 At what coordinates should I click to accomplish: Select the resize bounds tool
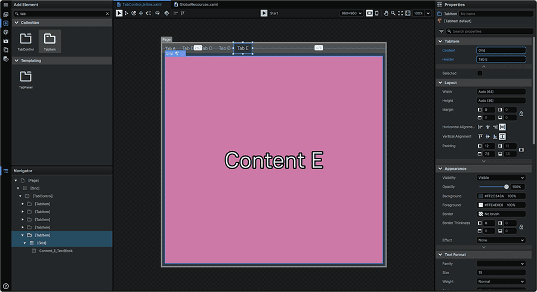point(149,13)
